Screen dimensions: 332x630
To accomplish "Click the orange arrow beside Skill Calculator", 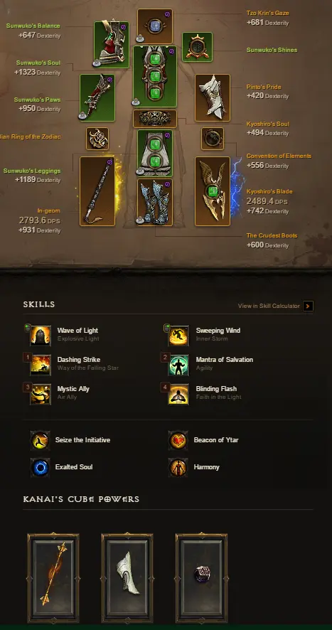I will click(x=308, y=306).
